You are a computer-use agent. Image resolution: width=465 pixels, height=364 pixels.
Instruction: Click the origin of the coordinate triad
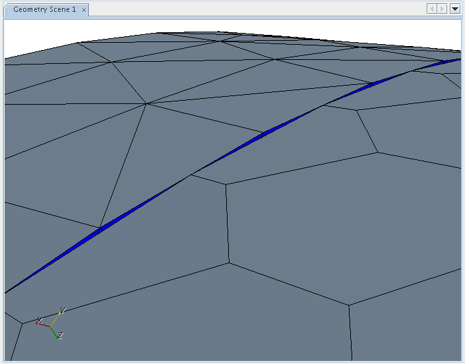(49, 325)
